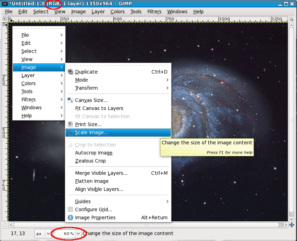Expand the Guides submenu
The height and width of the screenshot is (241, 297).
pyautogui.click(x=105, y=201)
